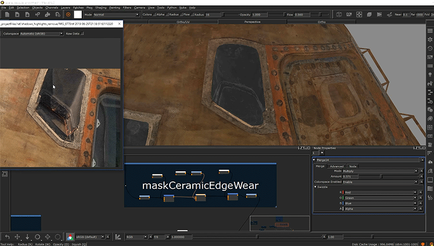
Task: Open the Filters menu
Action: [x=127, y=7]
